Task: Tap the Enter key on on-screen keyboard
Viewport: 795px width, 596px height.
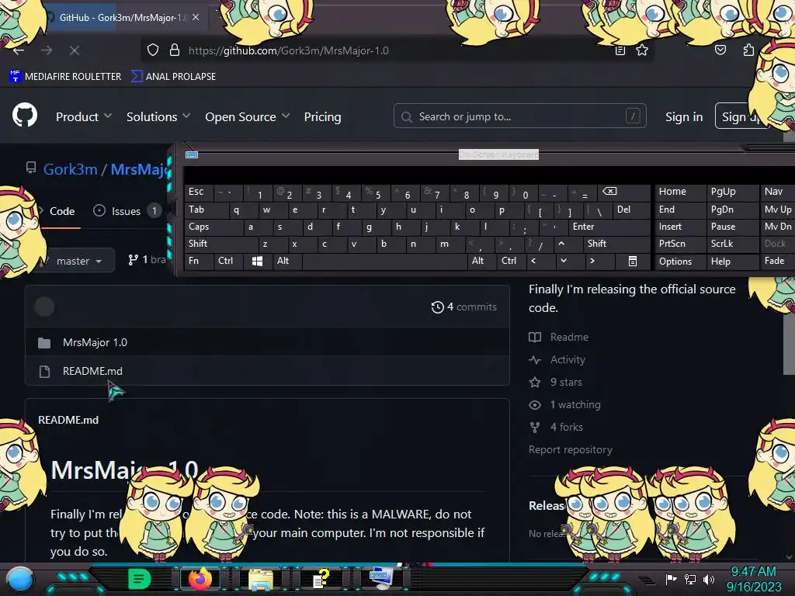Action: pyautogui.click(x=609, y=227)
